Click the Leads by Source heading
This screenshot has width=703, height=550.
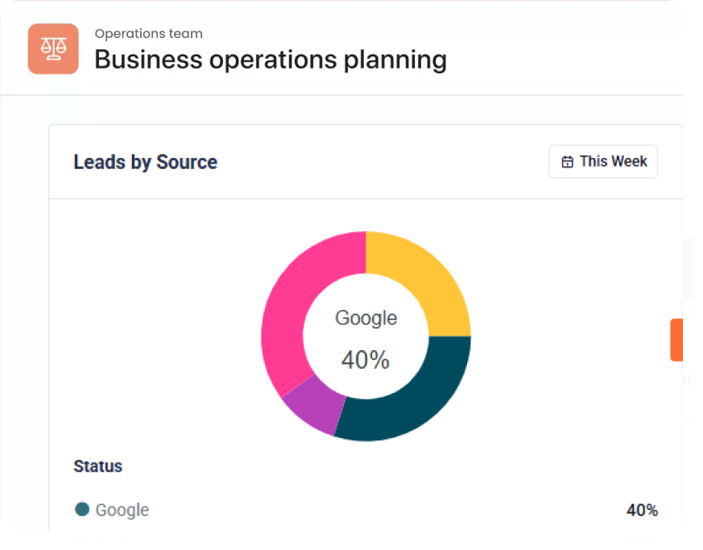click(x=145, y=162)
